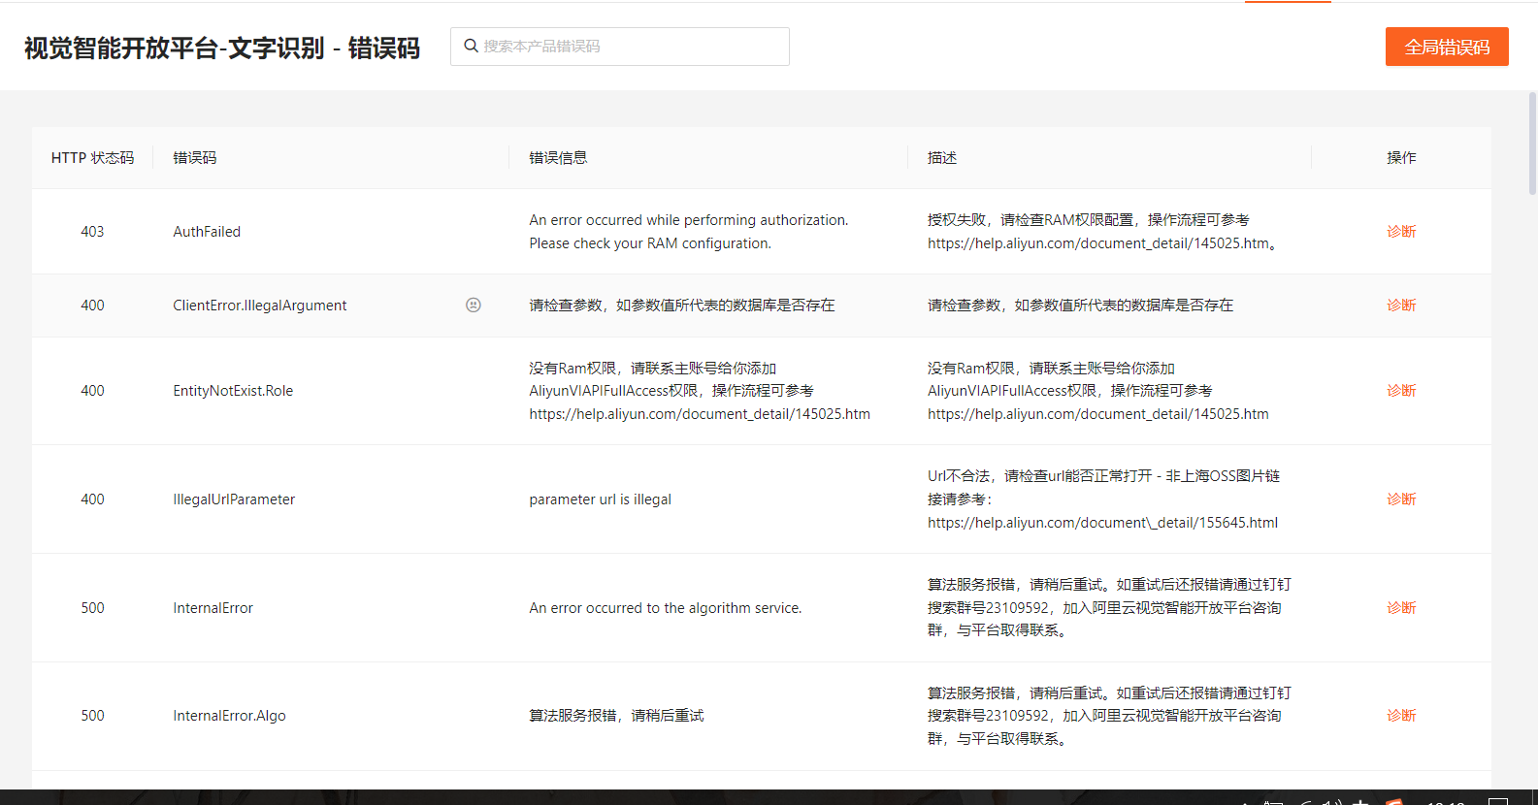Click the 错误信息 column header

(x=558, y=158)
